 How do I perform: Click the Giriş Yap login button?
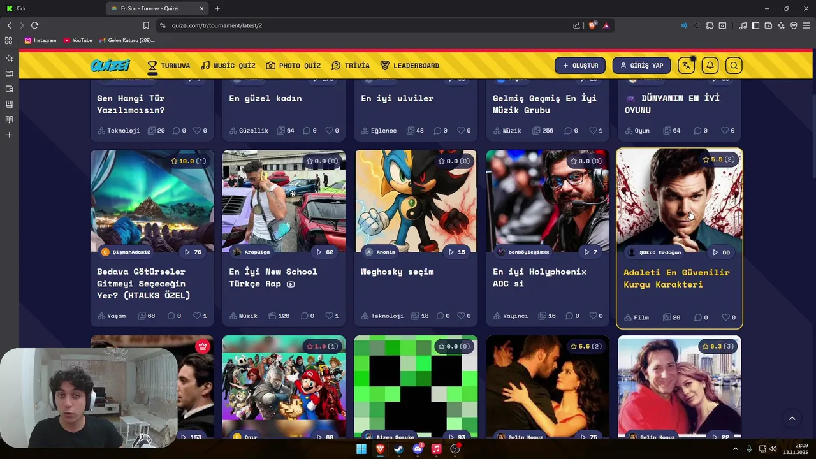(641, 66)
